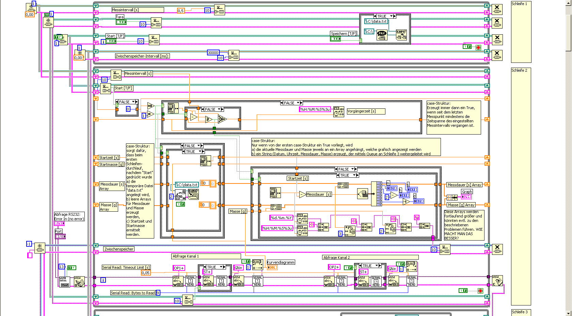Select the VISA Serial port configure icon
The width and height of the screenshot is (572, 316).
(x=64, y=282)
